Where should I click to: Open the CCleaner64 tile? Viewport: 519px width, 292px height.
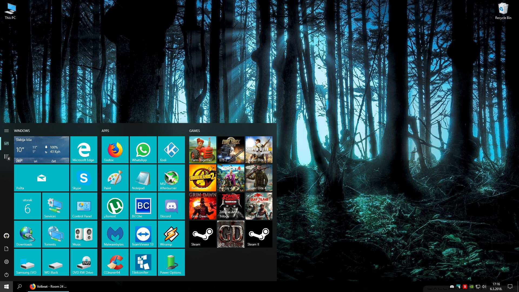[115, 262]
